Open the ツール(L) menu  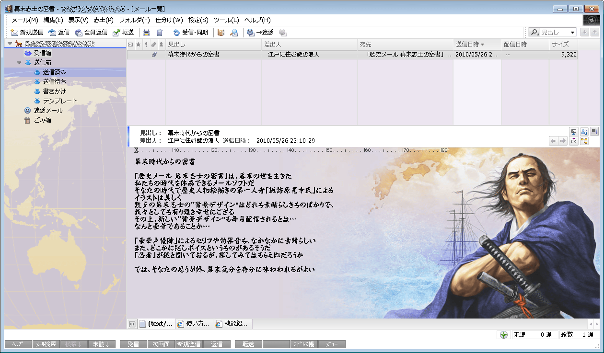(x=226, y=20)
